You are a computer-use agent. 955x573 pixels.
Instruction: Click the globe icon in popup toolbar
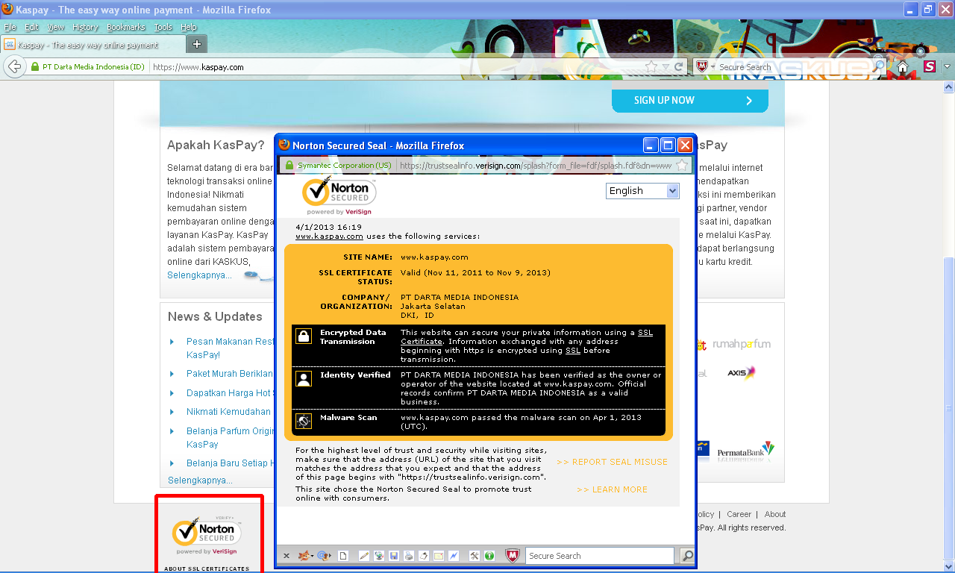(x=379, y=556)
